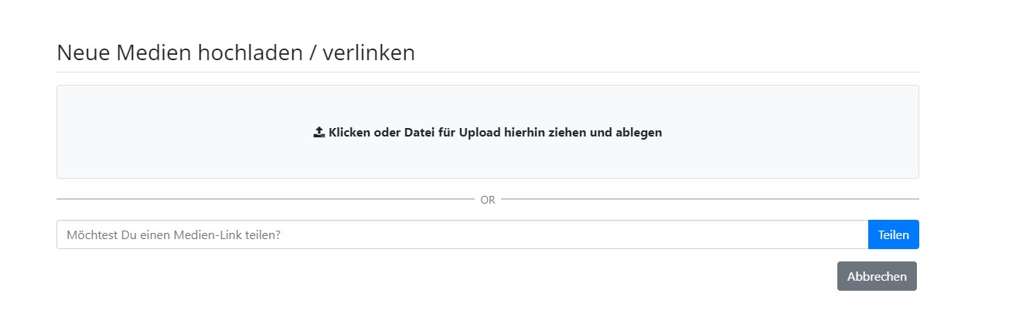Dismiss the upload form via Abbrechen

point(877,276)
